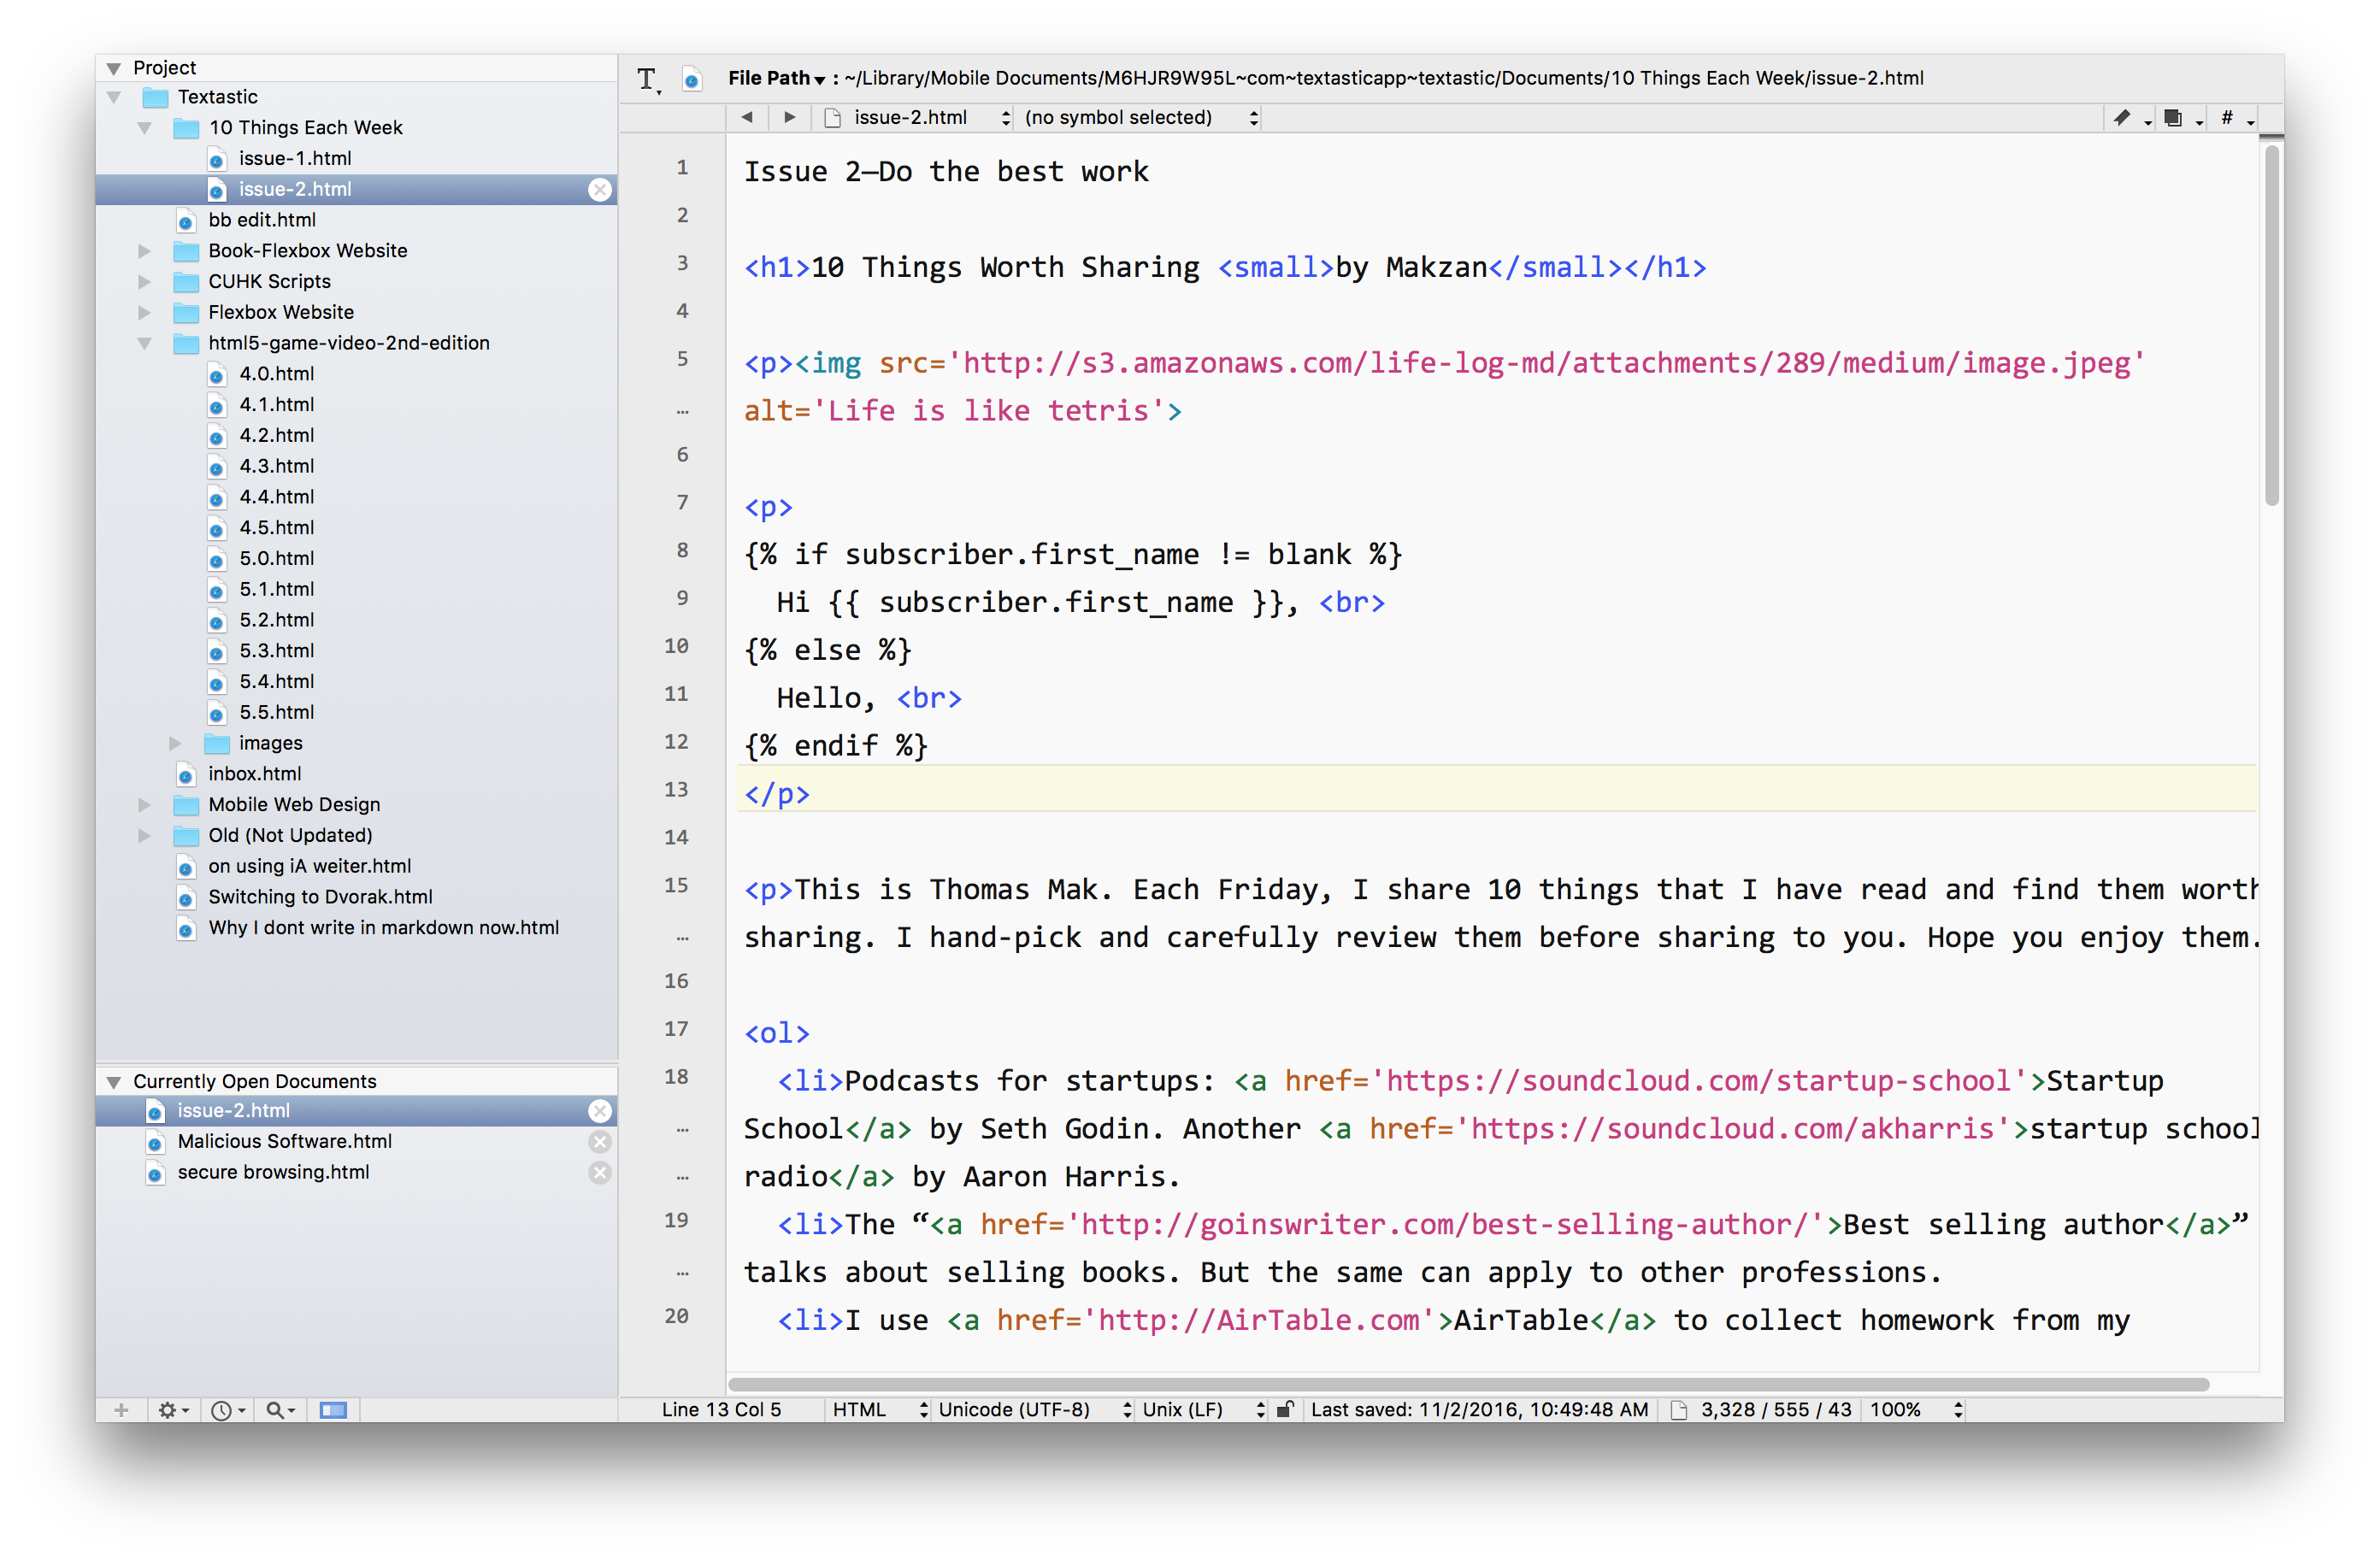
Task: Close Malicious Software.html open document
Action: click(x=600, y=1142)
